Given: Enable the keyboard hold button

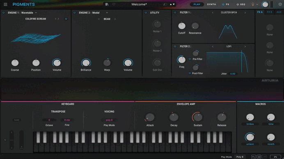Looking at the screenshot, I should [x=17, y=120].
